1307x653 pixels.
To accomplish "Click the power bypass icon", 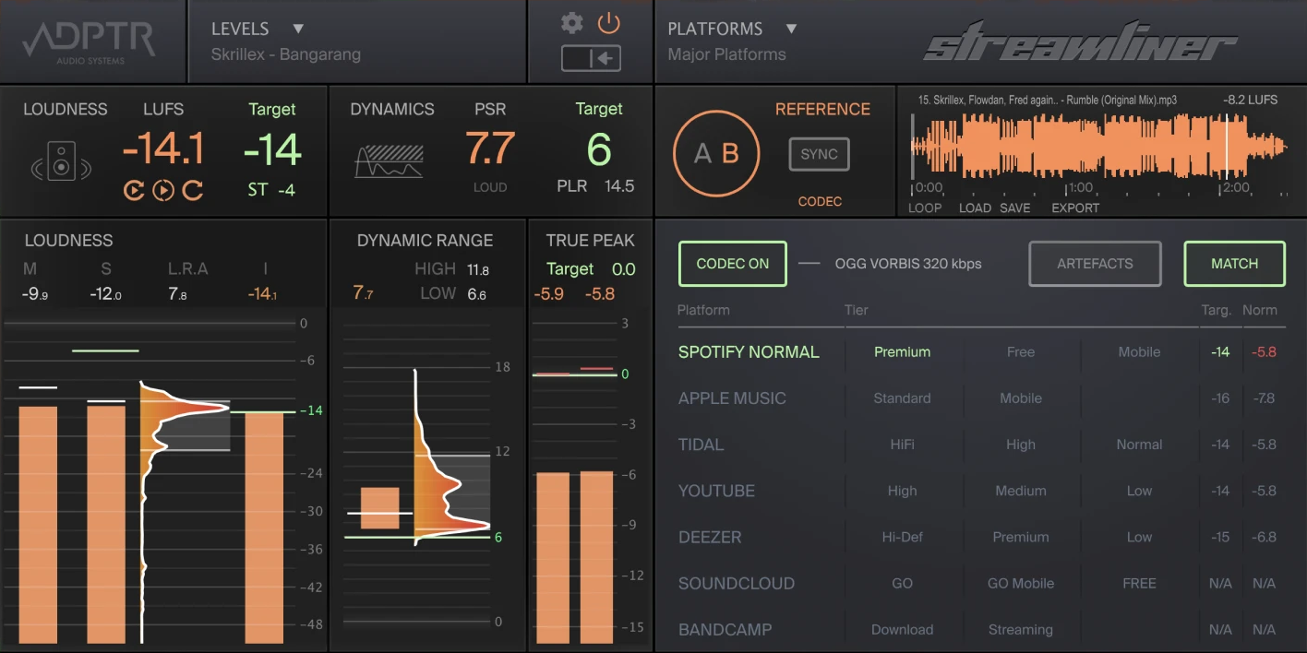I will tap(608, 23).
